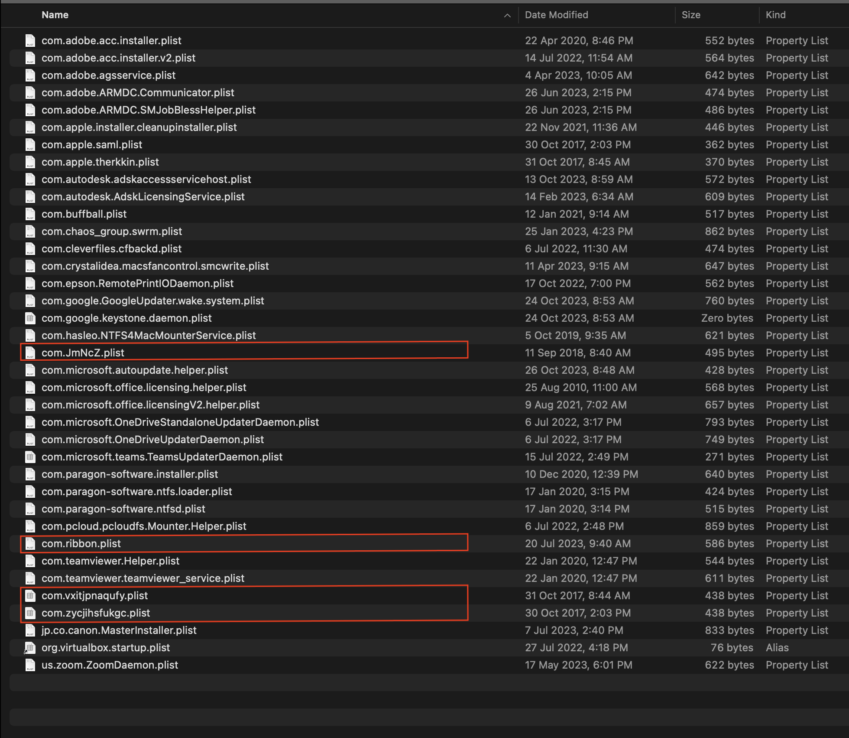The image size is (849, 738).
Task: Click the org.virtualbox.startup.plist alias icon
Action: (30, 647)
